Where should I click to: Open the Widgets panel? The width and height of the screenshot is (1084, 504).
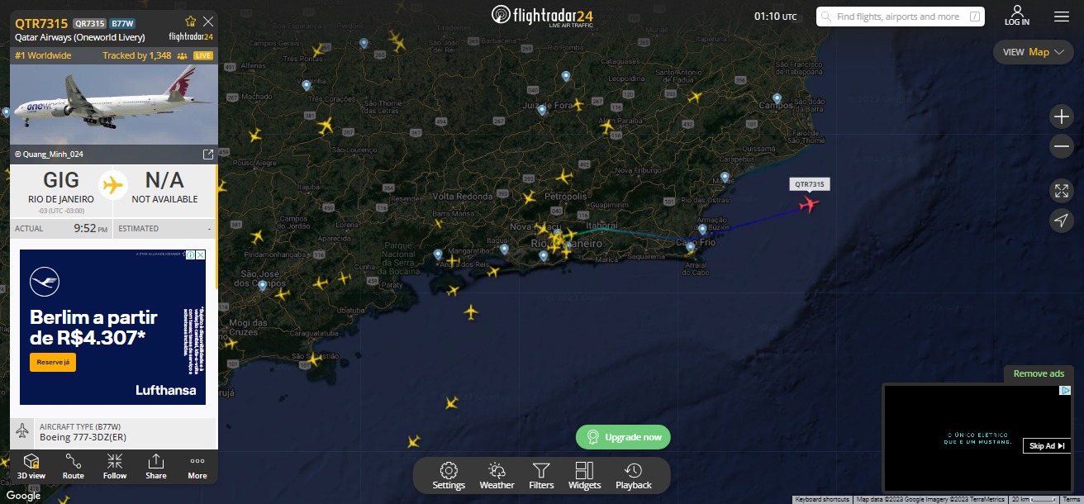tap(585, 476)
